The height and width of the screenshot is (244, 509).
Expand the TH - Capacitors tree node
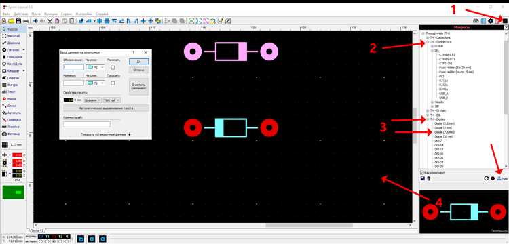point(428,37)
